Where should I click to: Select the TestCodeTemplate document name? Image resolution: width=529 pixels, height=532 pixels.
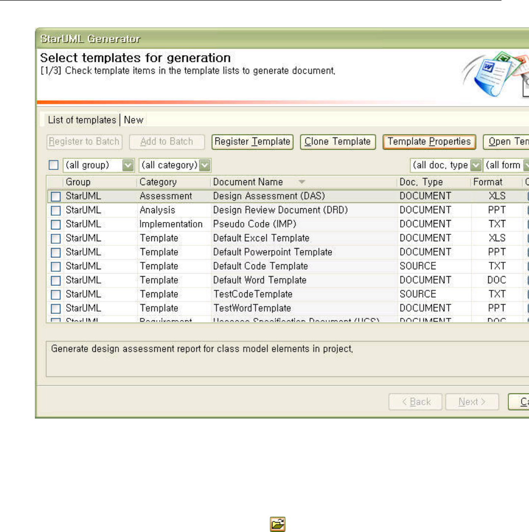pyautogui.click(x=253, y=294)
